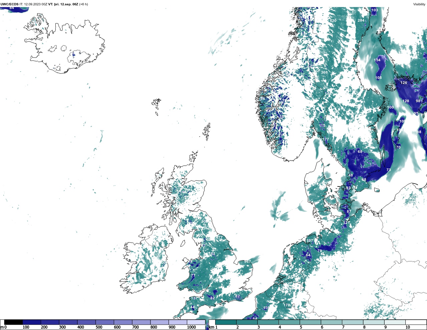The height and width of the screenshot is (330, 427).
Task: Click the '126' visibility value on the map
Action: (404, 83)
